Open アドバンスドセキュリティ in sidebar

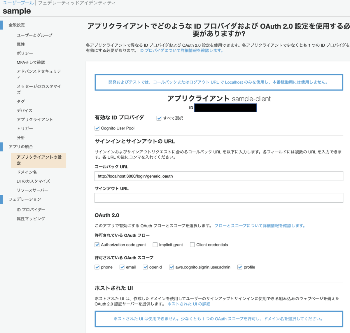[x=39, y=74]
